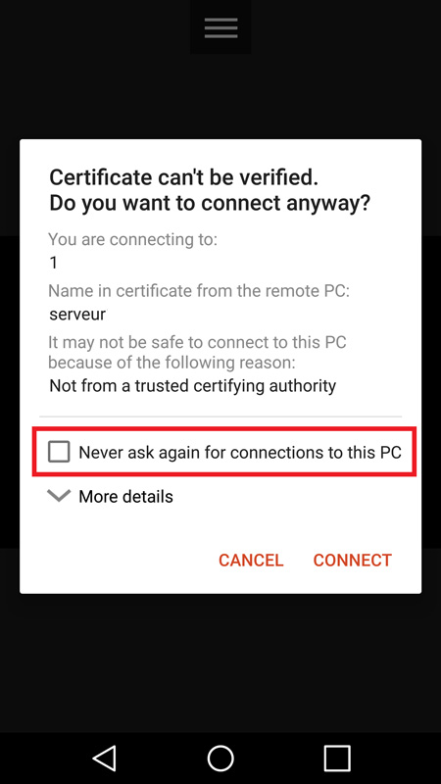This screenshot has width=441, height=784.
Task: Tap the Android Home circle button
Action: click(220, 758)
